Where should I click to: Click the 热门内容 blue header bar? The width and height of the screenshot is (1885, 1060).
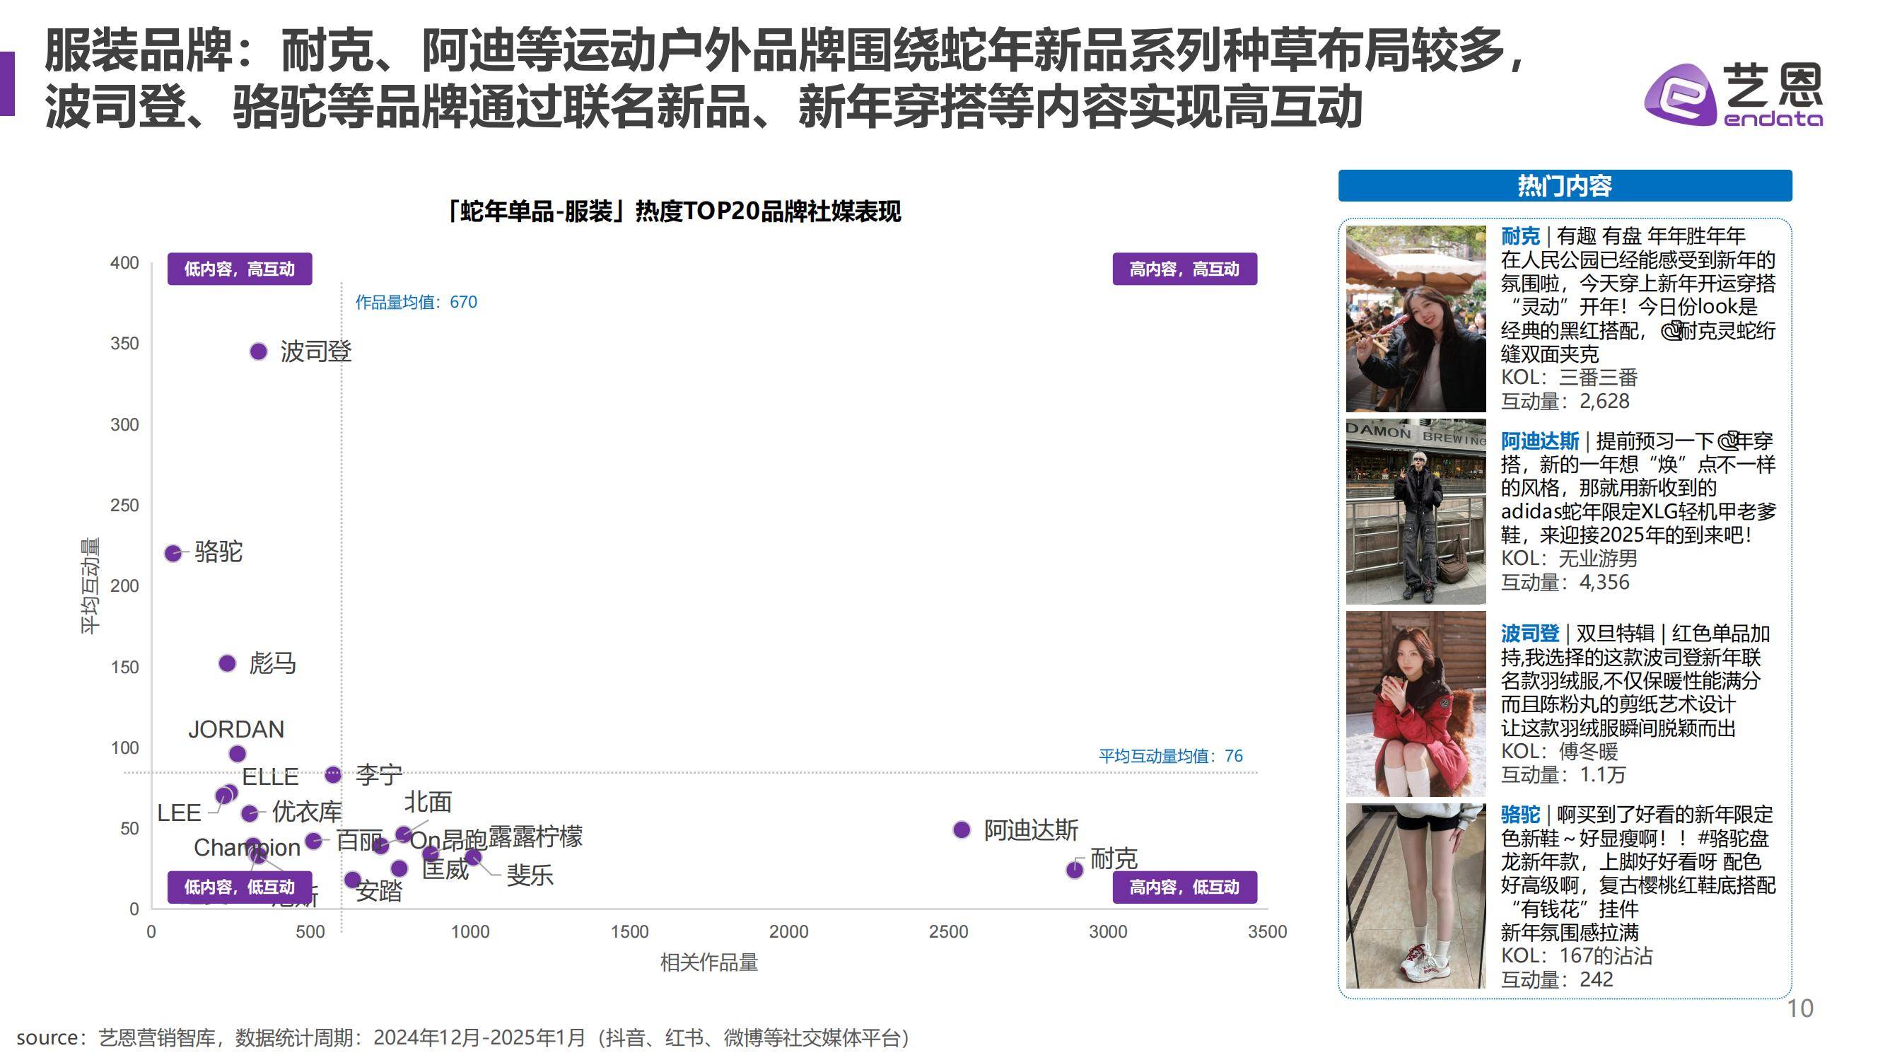pyautogui.click(x=1565, y=185)
